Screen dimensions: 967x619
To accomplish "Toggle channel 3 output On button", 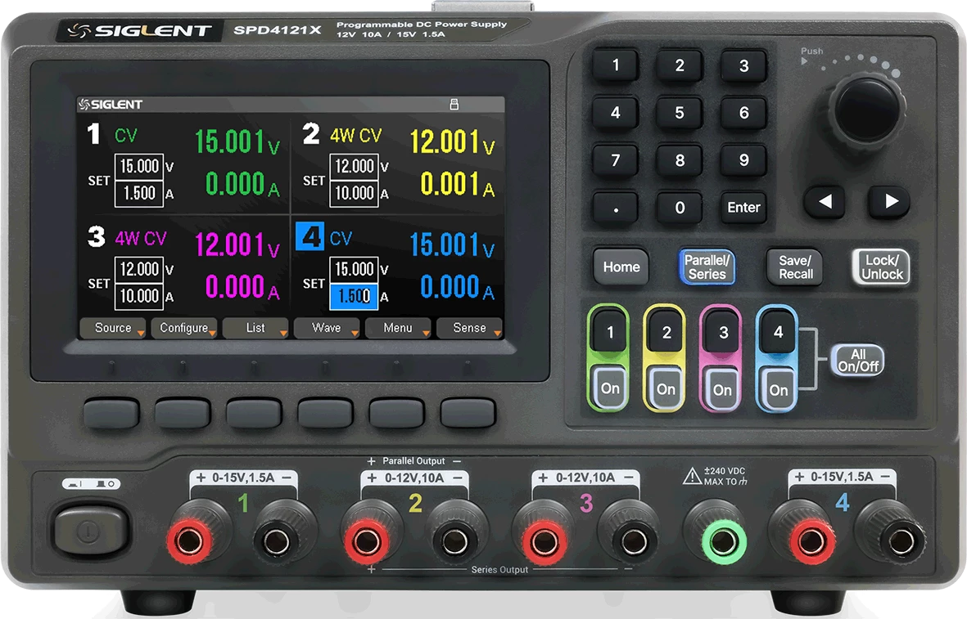I will [x=722, y=390].
